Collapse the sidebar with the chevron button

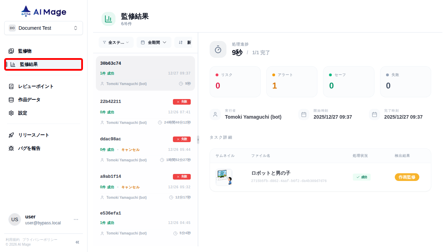(77, 242)
